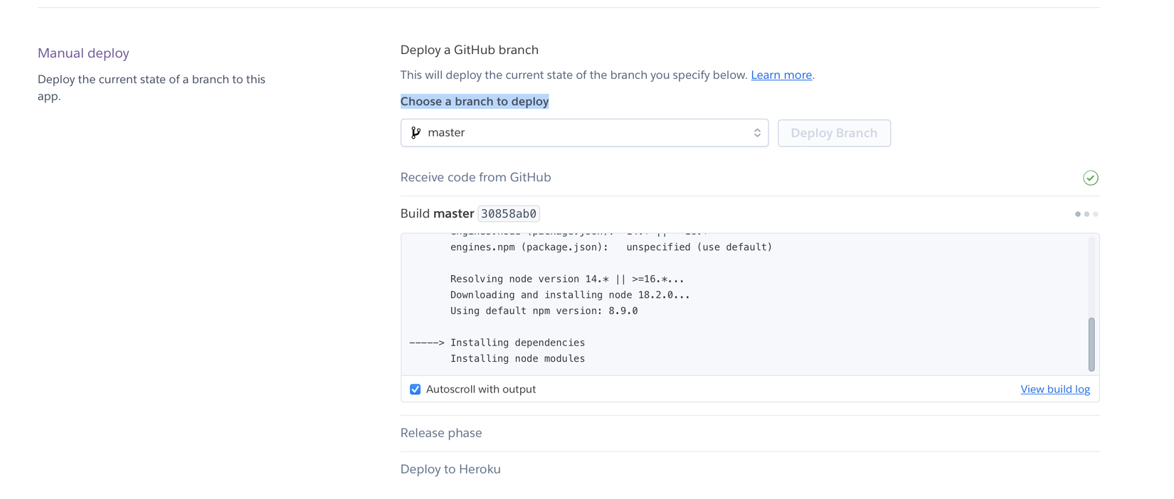Click the Autoscroll with output label text
The width and height of the screenshot is (1174, 499).
tap(480, 390)
